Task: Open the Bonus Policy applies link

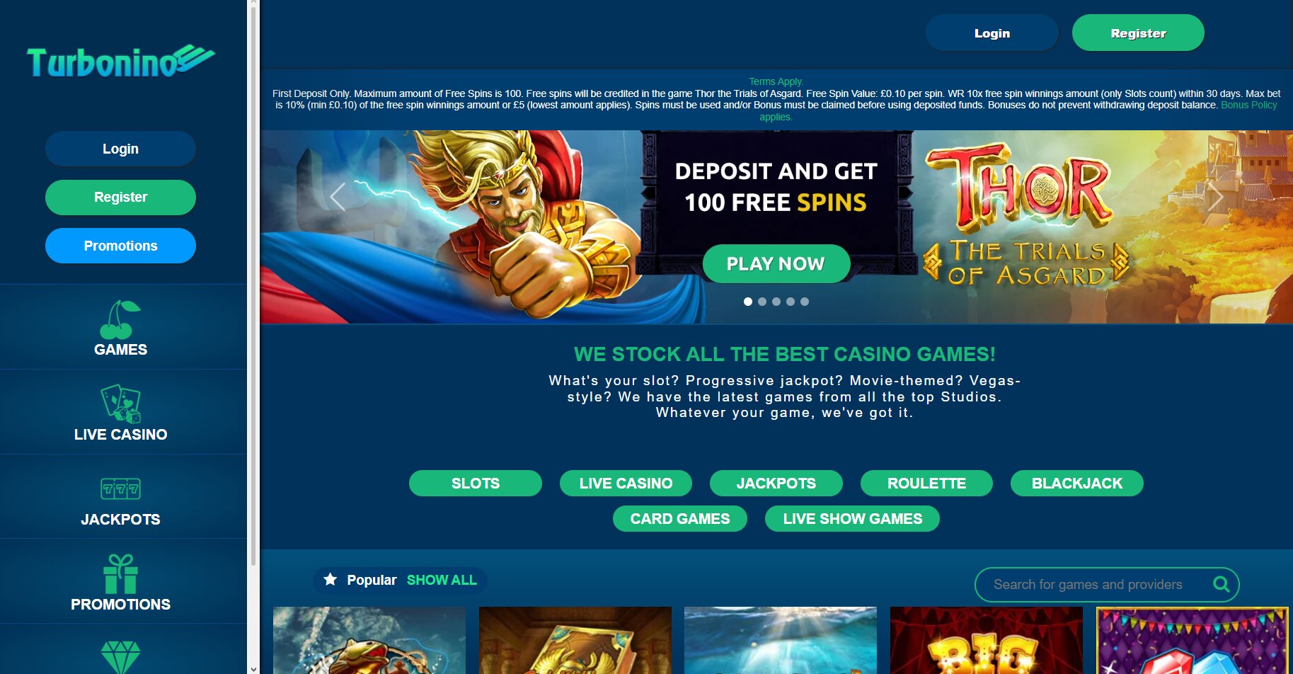Action: [x=1248, y=105]
